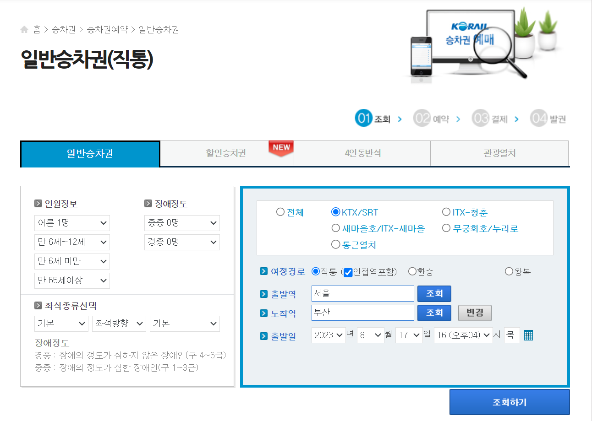Select the 무궁화호/누리로 train type

pos(446,228)
